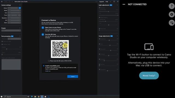Click the Install now link

pos(48,71)
